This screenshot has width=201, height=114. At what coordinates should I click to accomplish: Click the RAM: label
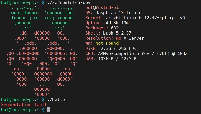coord(90,59)
